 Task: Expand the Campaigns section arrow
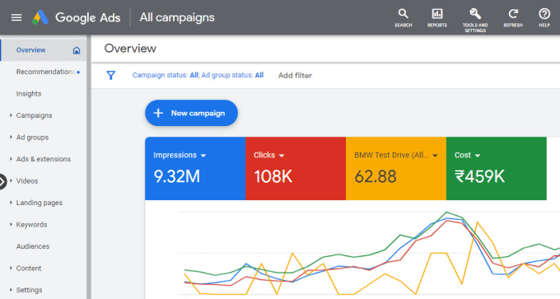point(11,115)
